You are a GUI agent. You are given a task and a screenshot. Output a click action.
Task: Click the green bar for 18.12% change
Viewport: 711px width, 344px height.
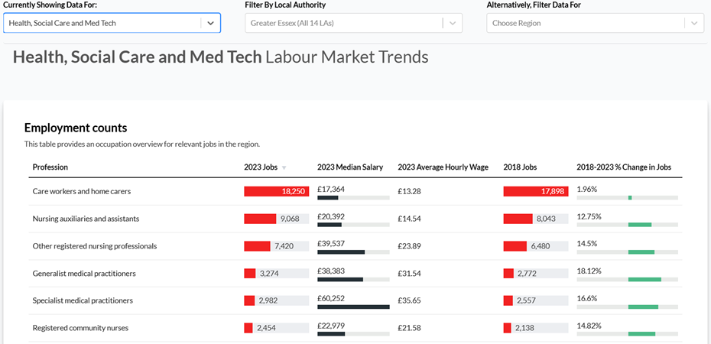[x=644, y=279]
